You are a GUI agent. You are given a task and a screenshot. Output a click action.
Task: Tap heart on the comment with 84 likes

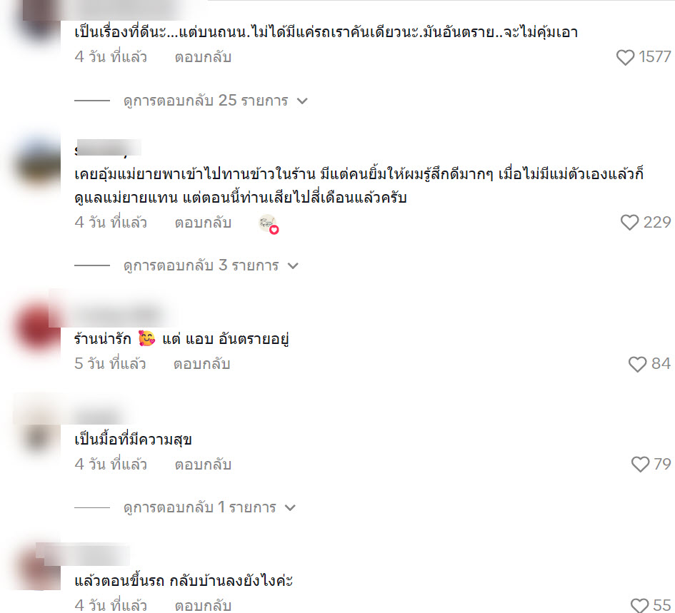point(637,364)
